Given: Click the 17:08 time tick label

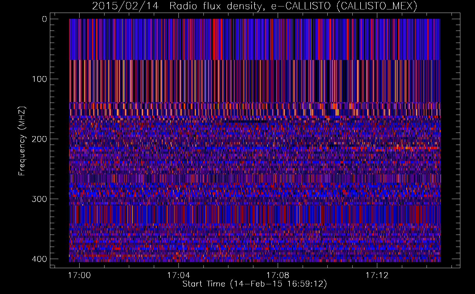Looking at the screenshot, I should point(278,275).
